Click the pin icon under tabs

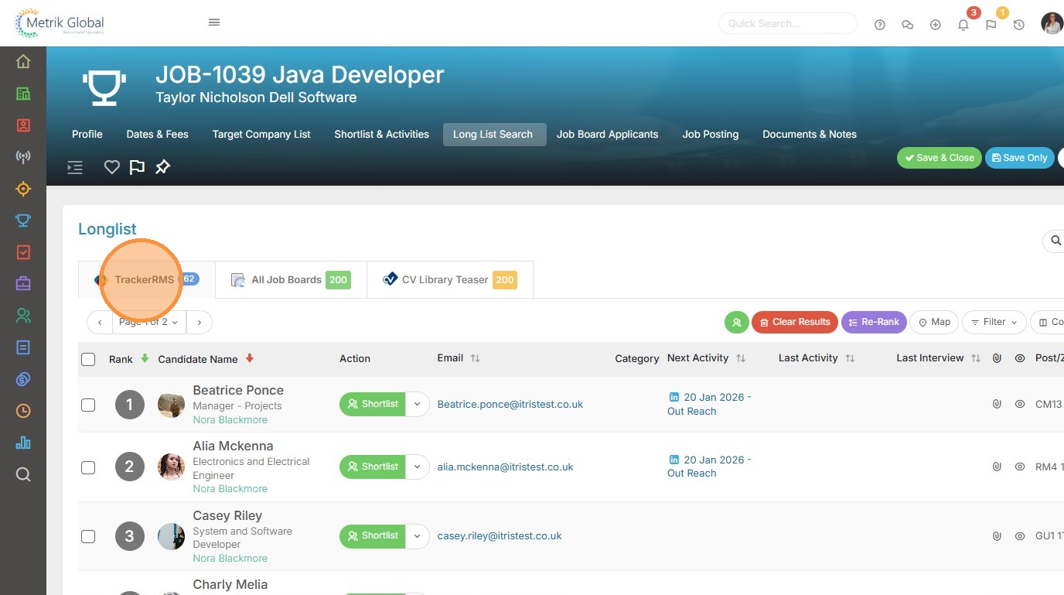[162, 167]
